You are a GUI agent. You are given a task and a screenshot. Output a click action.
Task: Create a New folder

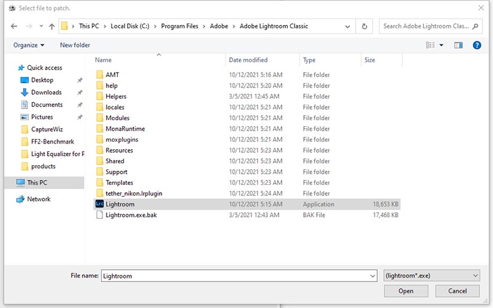75,45
